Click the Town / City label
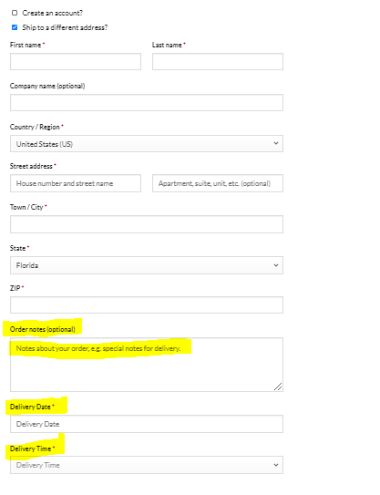 click(26, 207)
